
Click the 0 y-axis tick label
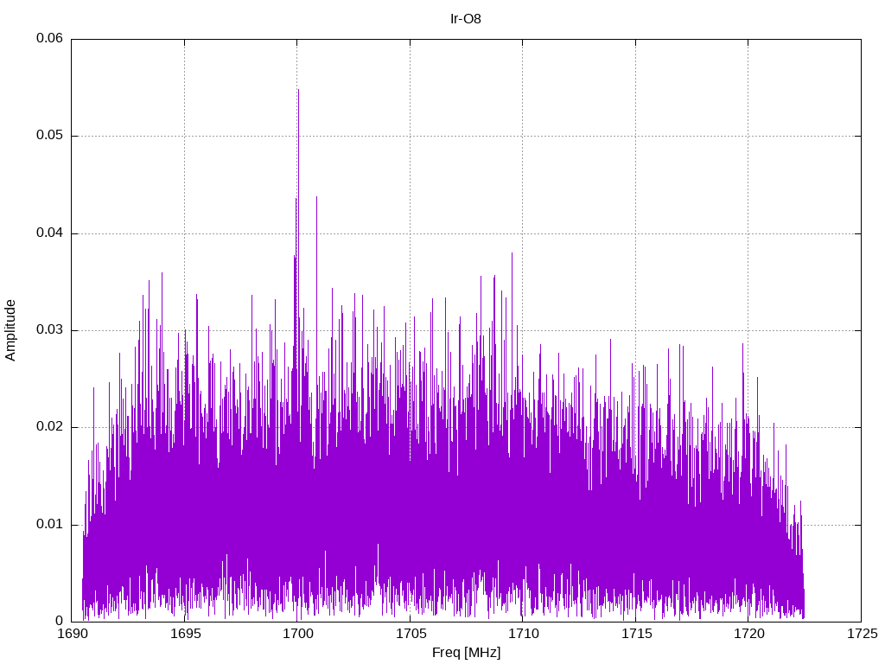pyautogui.click(x=60, y=621)
